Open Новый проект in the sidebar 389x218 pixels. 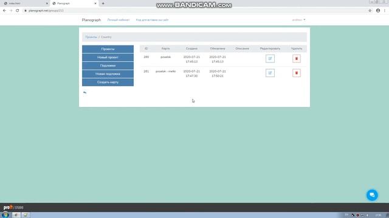point(108,58)
